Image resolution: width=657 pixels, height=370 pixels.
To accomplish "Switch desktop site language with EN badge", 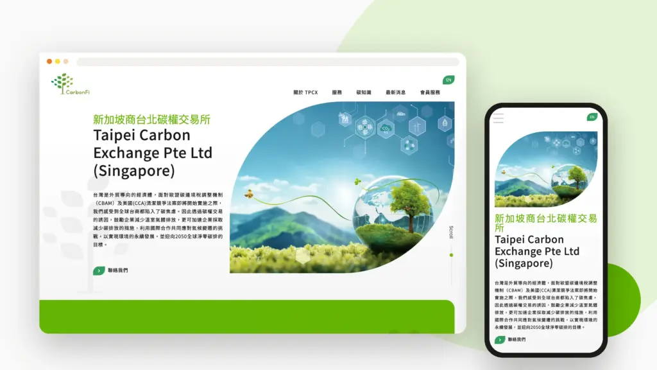I will pyautogui.click(x=448, y=80).
